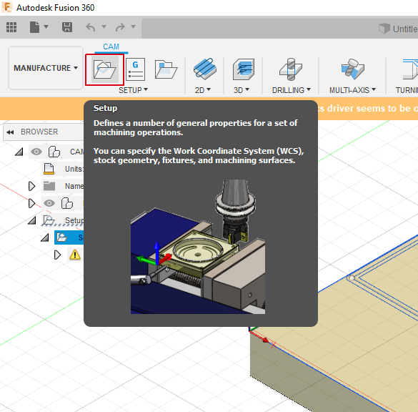
Task: Click the CAM root component icon
Action: [54, 152]
